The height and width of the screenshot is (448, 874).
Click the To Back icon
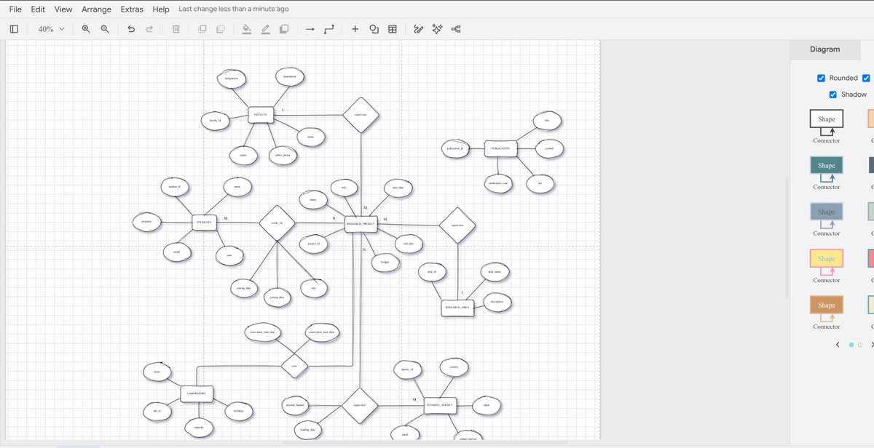[221, 29]
